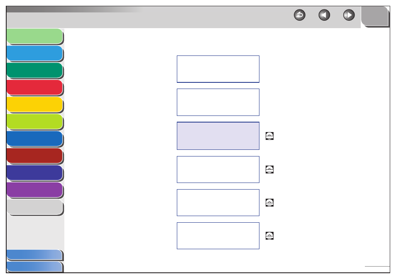Select the teal green sidebar tab
396x279 pixels.
click(34, 70)
